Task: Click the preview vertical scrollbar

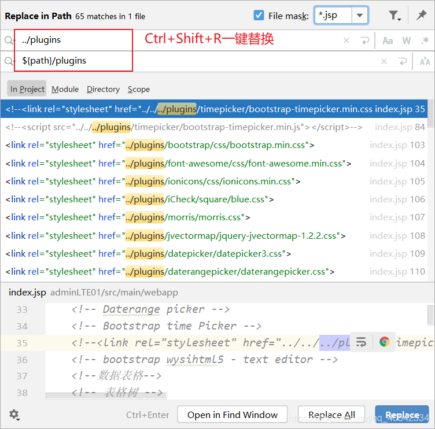Action: coord(431,315)
